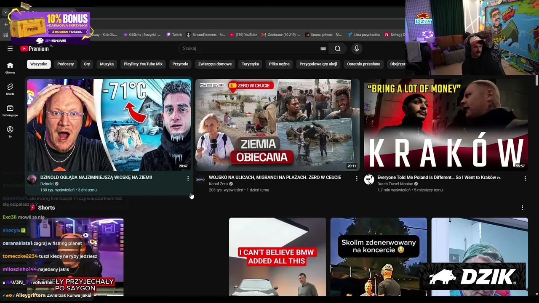Filter by the Gry chip
This screenshot has height=303, width=539.
click(x=87, y=64)
